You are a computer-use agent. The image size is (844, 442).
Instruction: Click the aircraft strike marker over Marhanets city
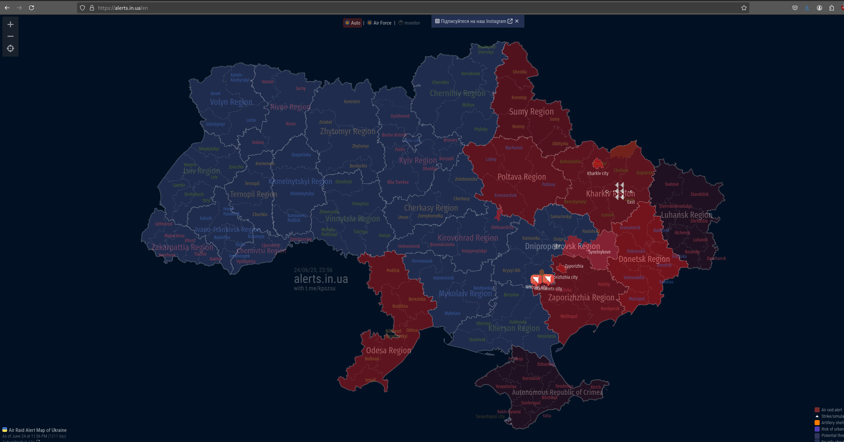pyautogui.click(x=548, y=279)
